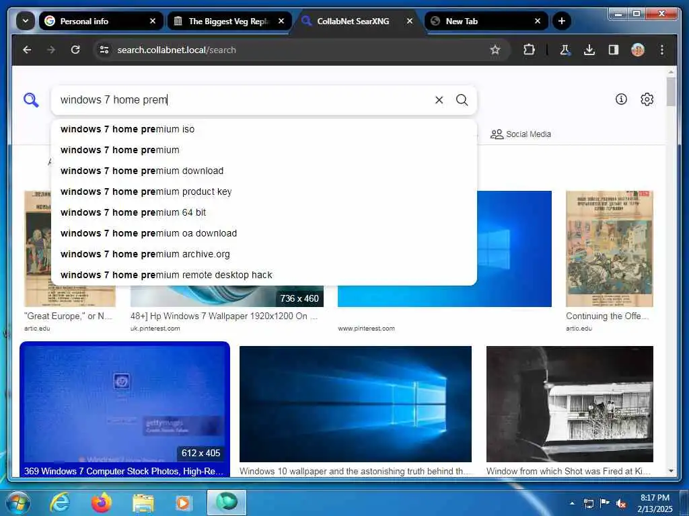Choose suggestion home premium remote desktop hack
Screen dimensions: 689x516
pyautogui.click(x=264, y=275)
